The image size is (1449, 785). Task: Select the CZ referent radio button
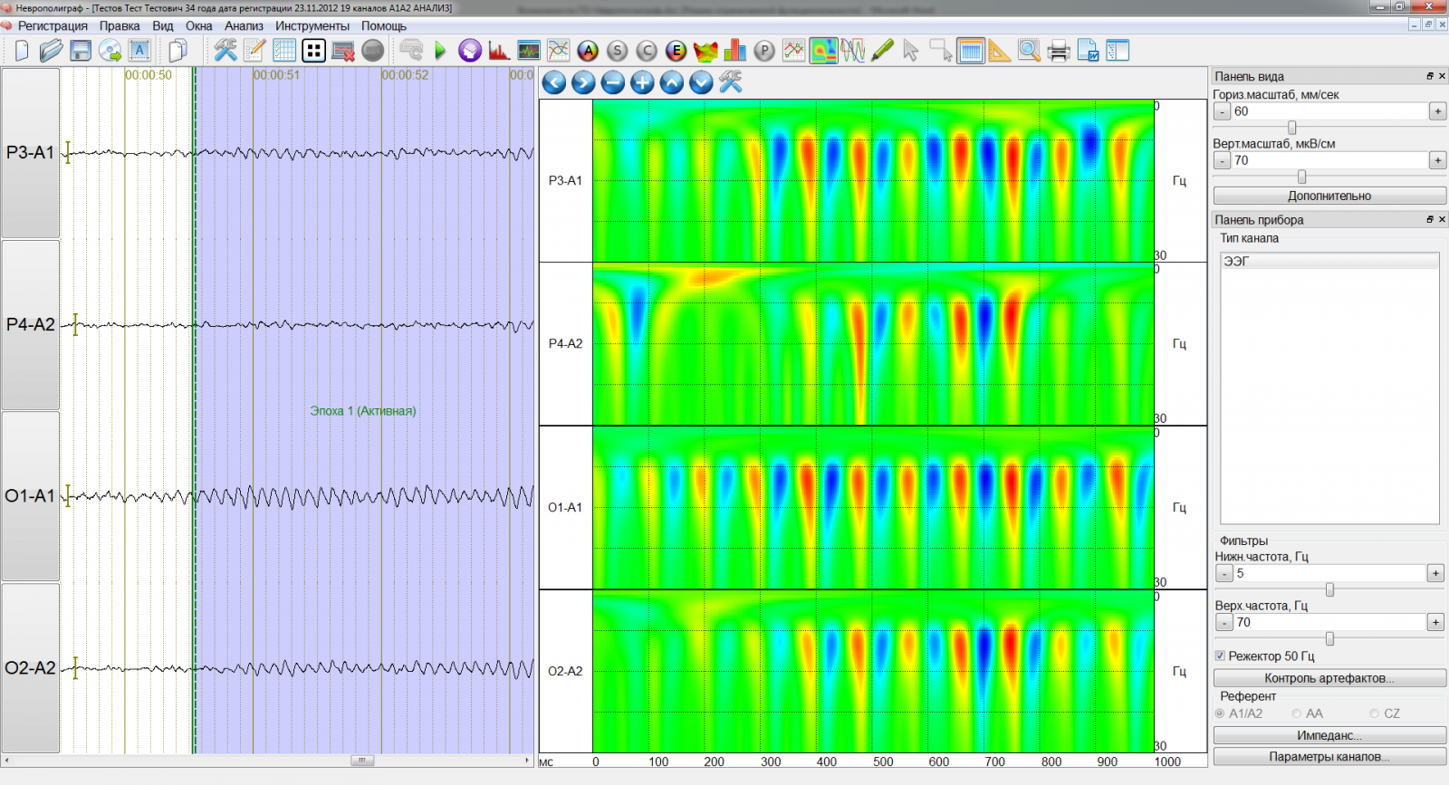tap(1375, 713)
